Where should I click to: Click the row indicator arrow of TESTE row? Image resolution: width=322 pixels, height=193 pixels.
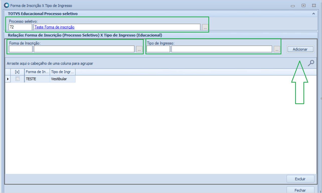(8, 79)
